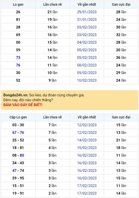The image size is (139, 198).
Task: Click Lần chưa về header in second table
Action: tap(52, 117)
